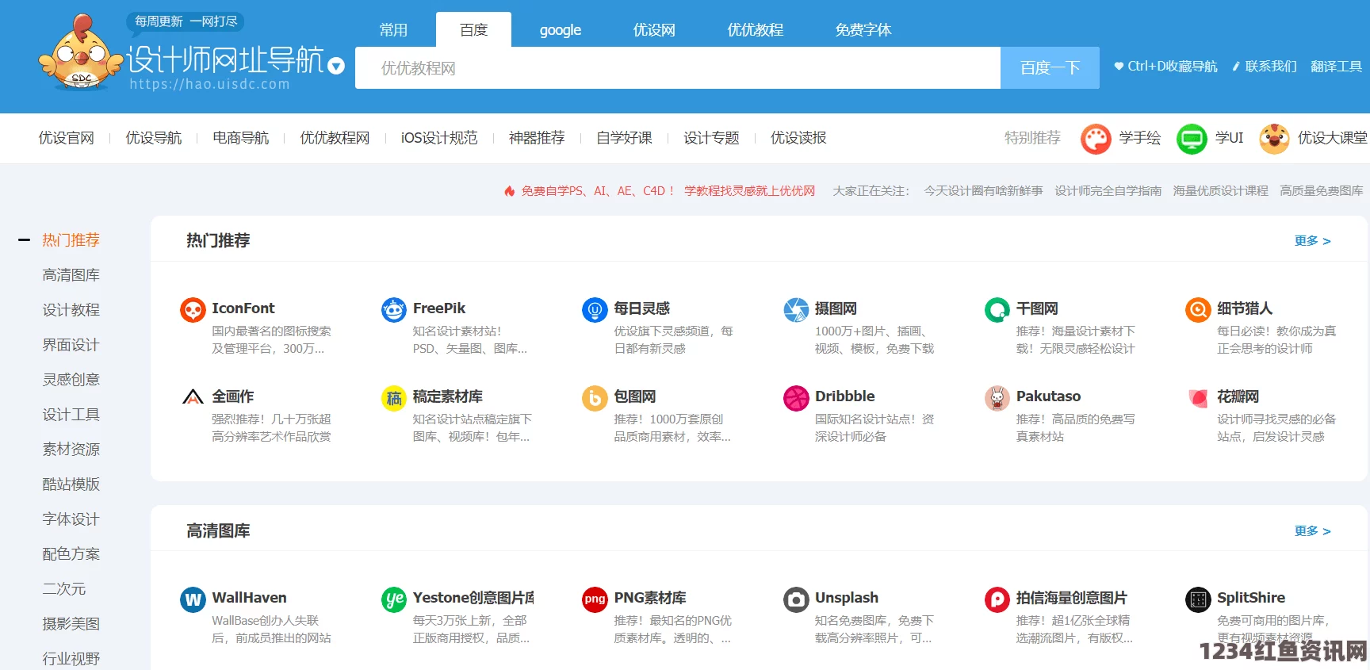
Task: Select the 优设网 search tab
Action: coord(654,30)
